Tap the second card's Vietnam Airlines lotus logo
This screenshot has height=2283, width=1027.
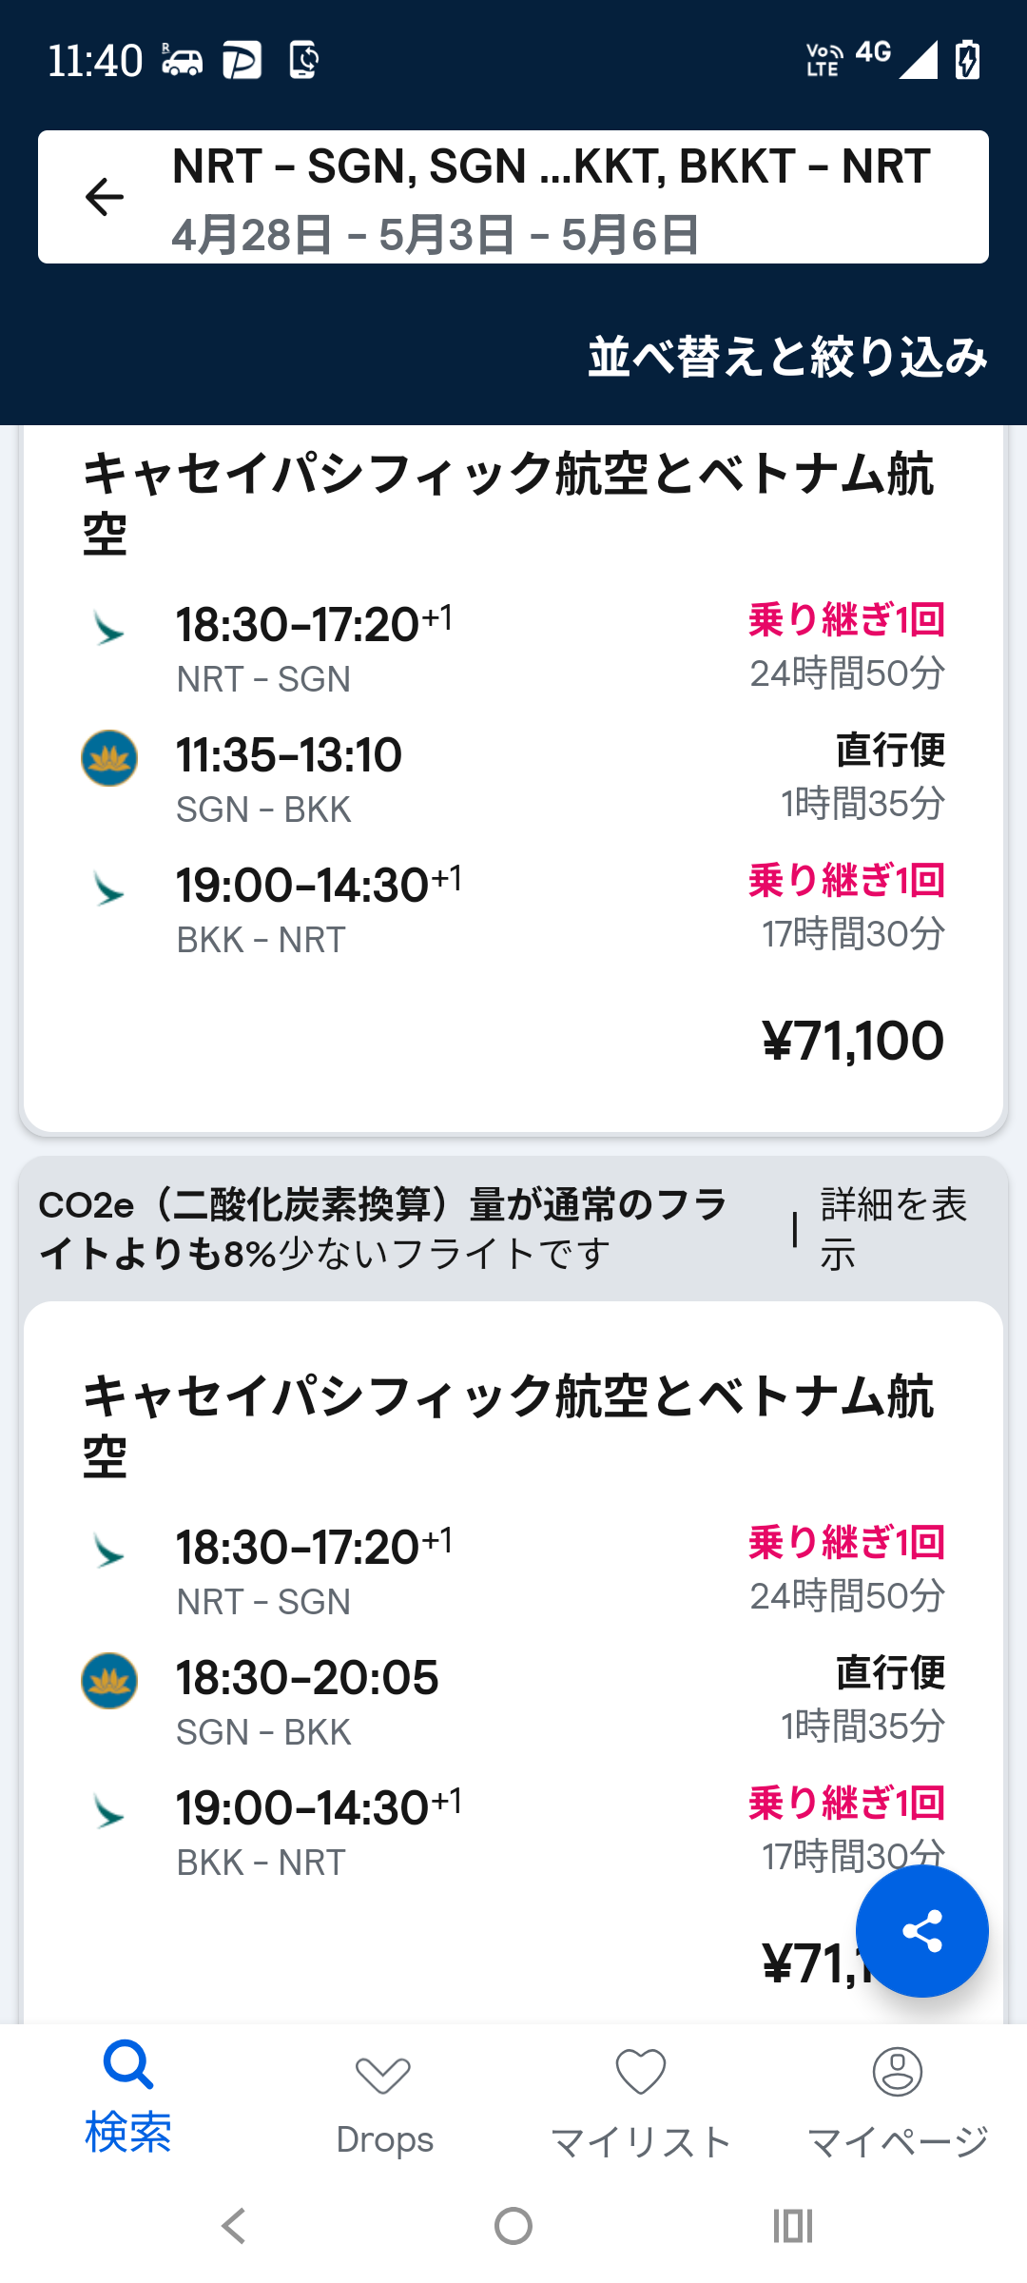[x=109, y=1681]
